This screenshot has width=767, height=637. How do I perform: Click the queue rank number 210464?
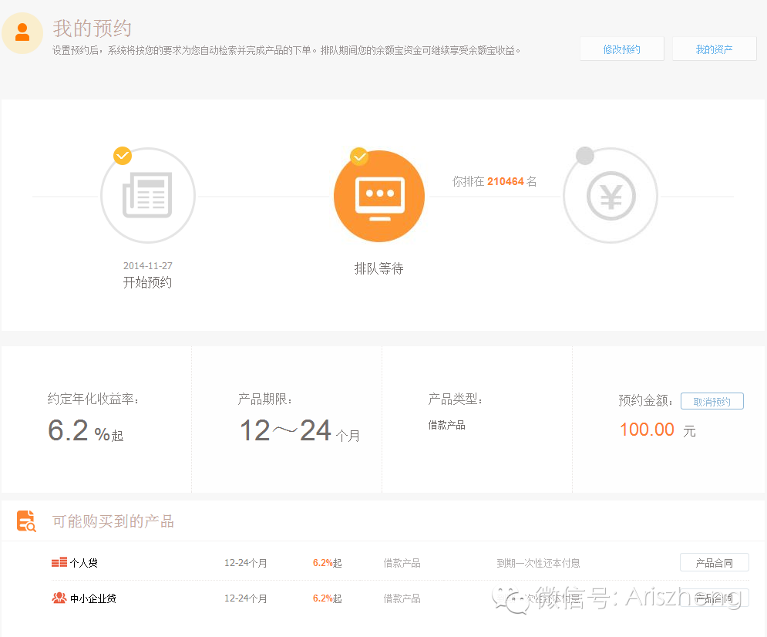(x=506, y=181)
